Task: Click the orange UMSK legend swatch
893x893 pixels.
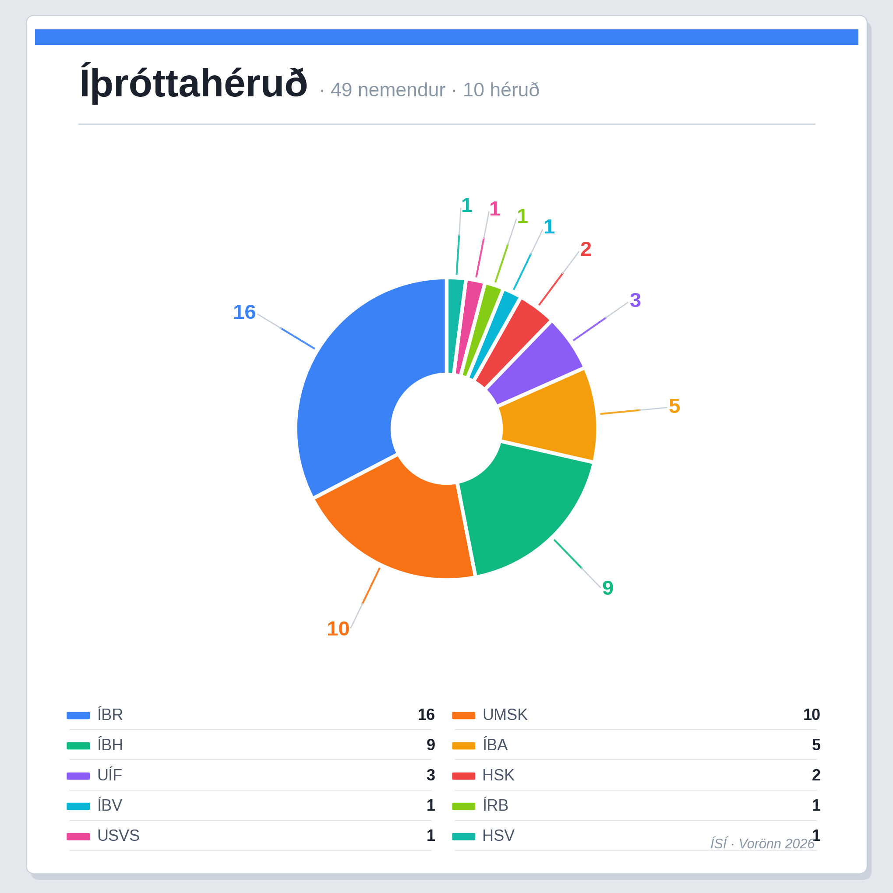Action: click(464, 716)
